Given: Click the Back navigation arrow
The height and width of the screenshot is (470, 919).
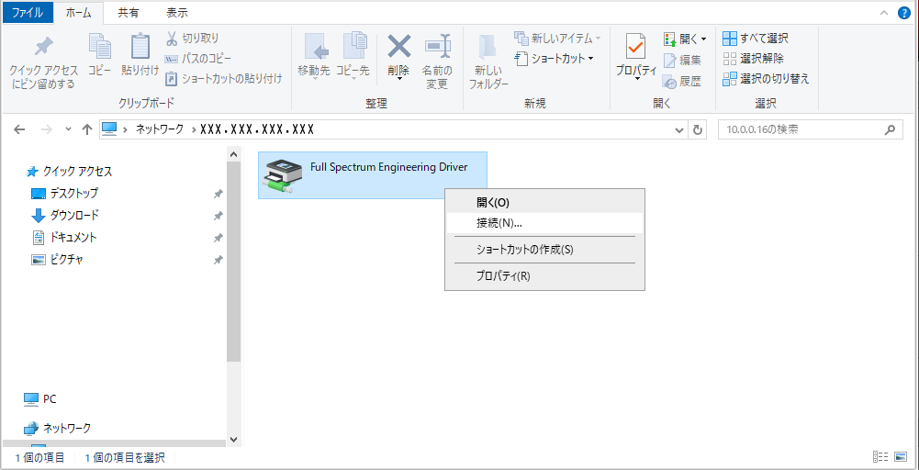Looking at the screenshot, I should [19, 129].
